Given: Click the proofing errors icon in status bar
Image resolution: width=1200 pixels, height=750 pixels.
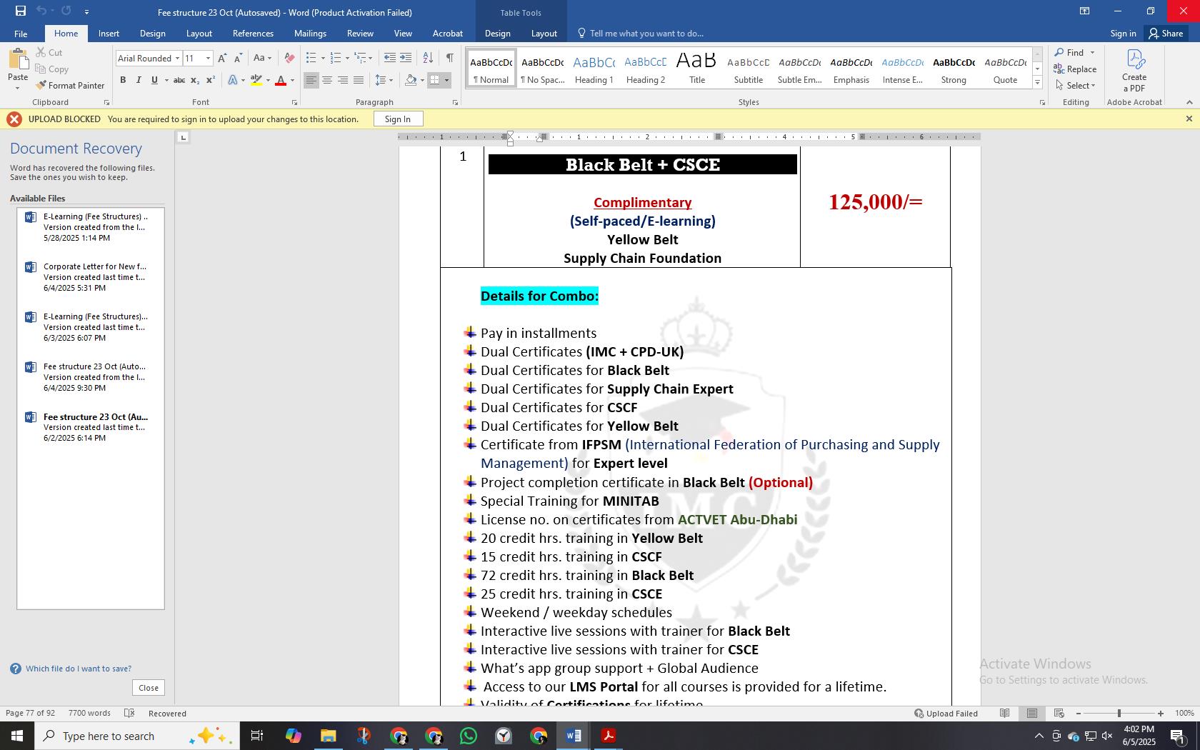Looking at the screenshot, I should point(129,713).
